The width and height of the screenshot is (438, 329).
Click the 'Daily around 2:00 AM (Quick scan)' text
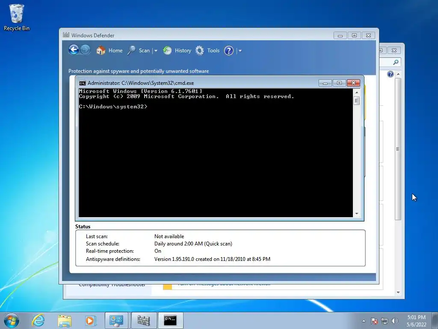tap(193, 244)
